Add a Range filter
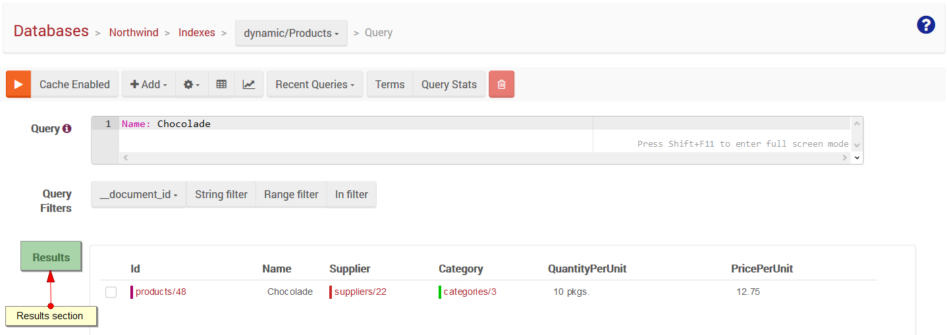This screenshot has width=947, height=335. [291, 194]
